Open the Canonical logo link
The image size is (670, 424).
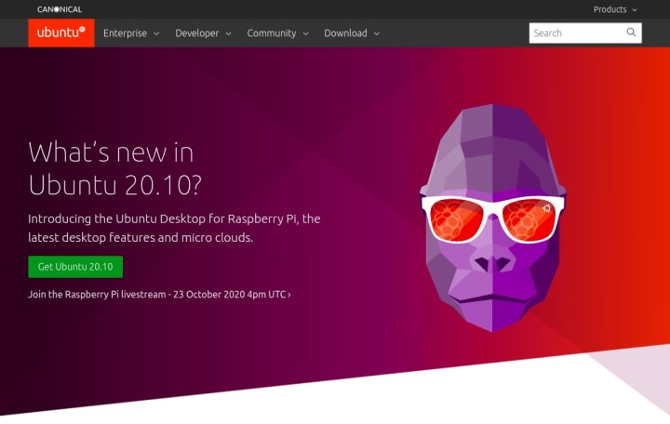60,9
